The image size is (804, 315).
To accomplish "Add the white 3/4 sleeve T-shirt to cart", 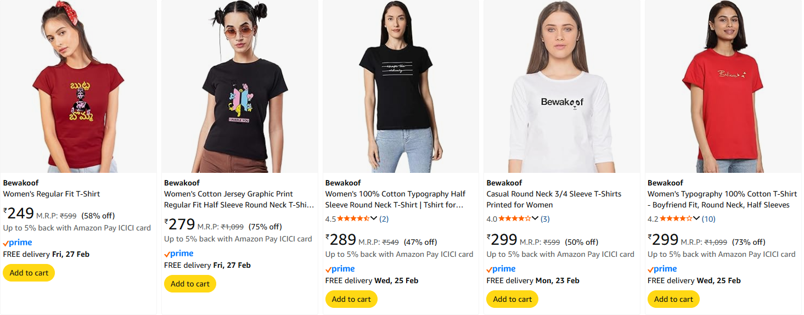I will (513, 299).
